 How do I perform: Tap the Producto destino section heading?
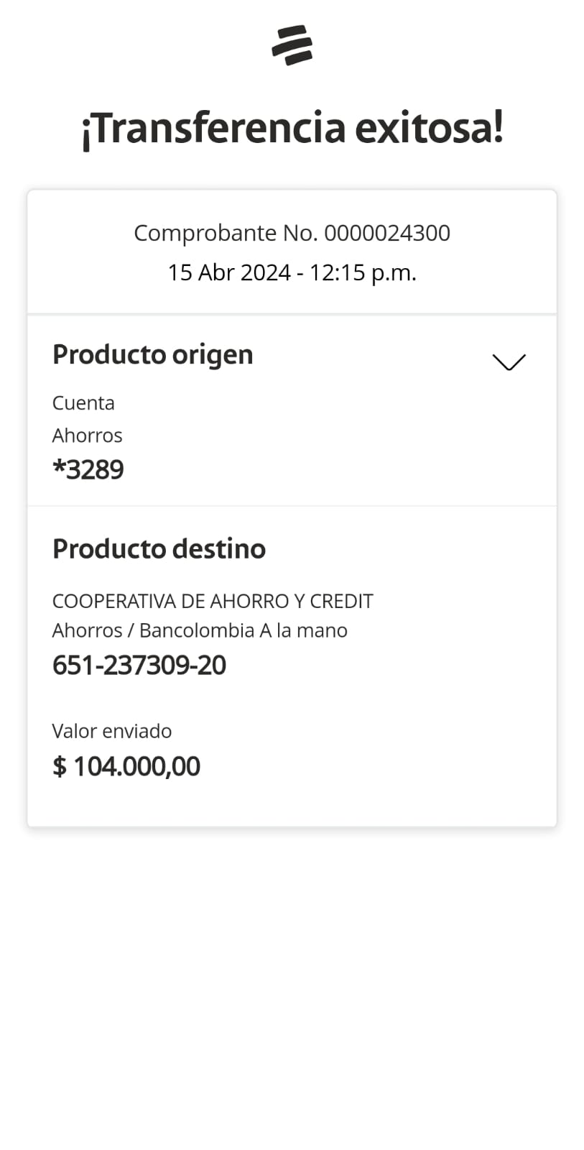[x=159, y=548]
